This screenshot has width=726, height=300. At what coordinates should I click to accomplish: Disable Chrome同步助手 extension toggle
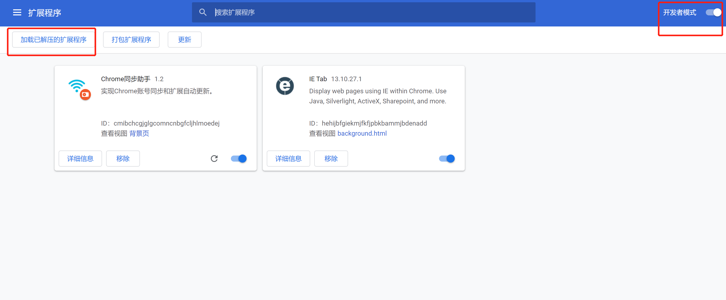pyautogui.click(x=239, y=159)
